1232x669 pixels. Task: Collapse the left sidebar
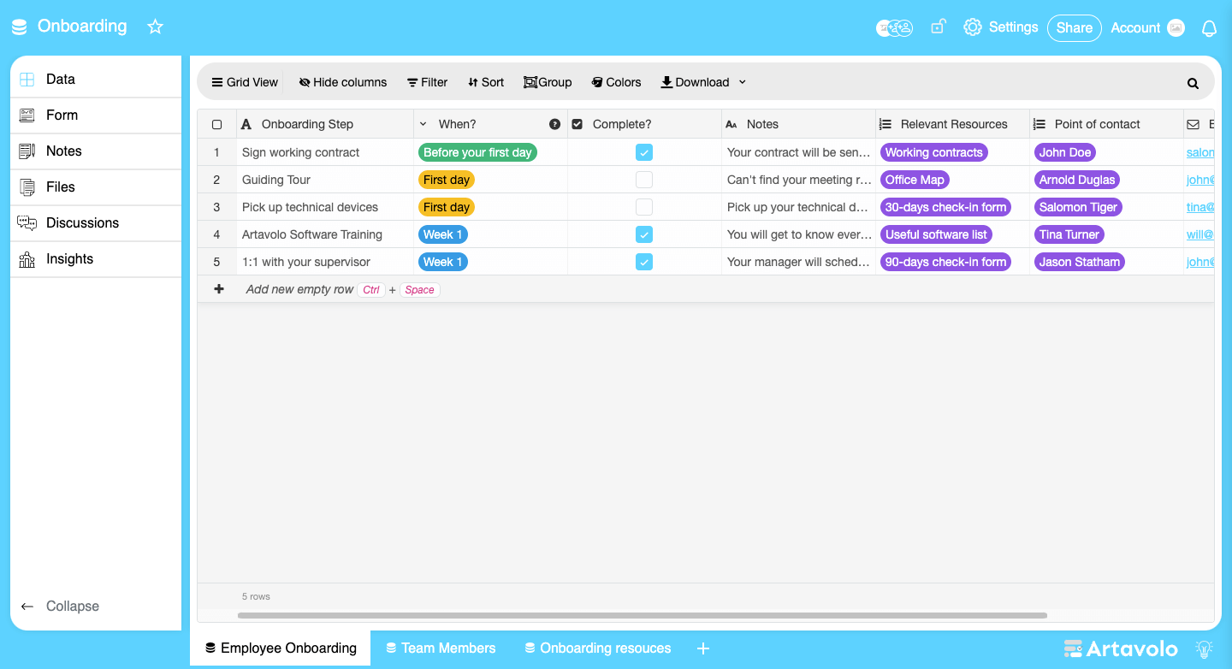[x=60, y=606]
